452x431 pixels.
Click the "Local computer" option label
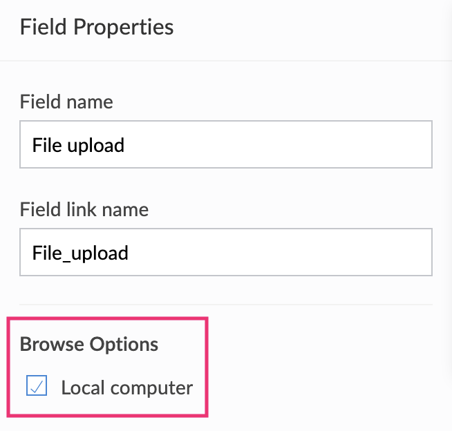(x=126, y=387)
